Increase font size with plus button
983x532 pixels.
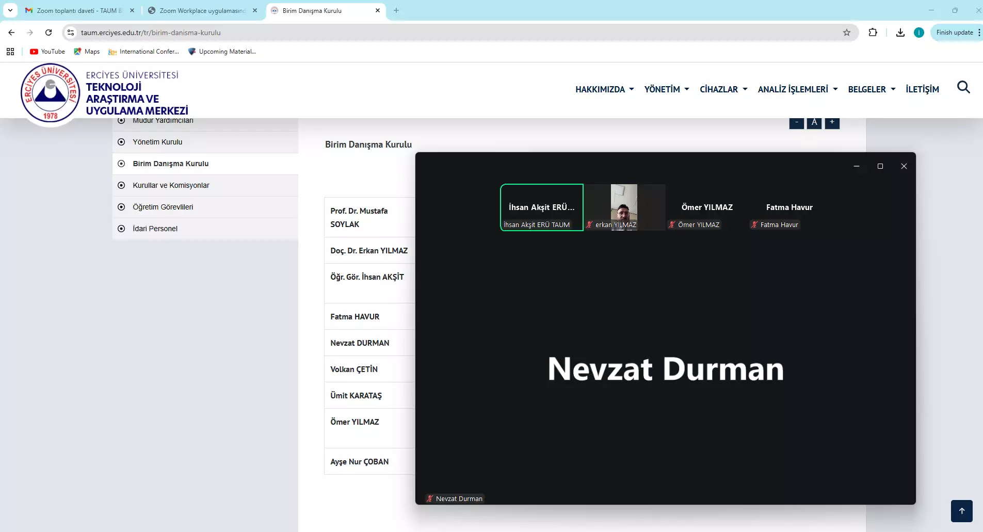(832, 122)
